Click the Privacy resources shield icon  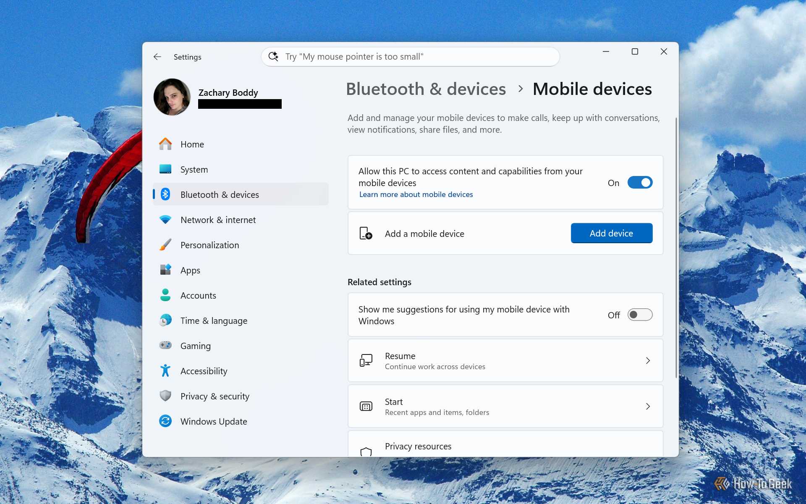[366, 452]
